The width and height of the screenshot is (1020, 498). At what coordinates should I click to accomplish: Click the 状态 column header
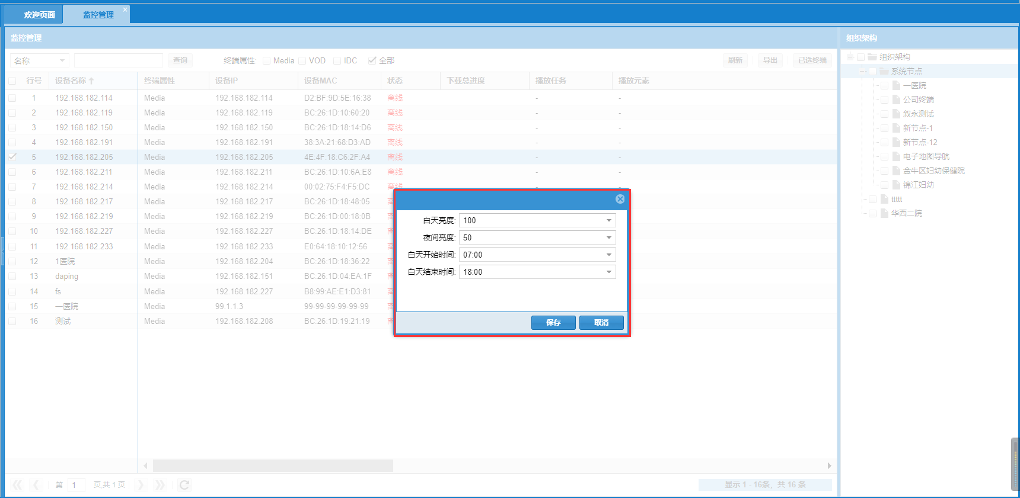pos(410,81)
